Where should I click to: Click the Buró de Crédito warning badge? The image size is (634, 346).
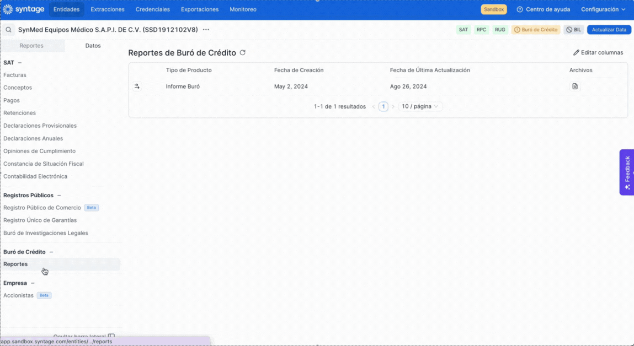tap(536, 29)
